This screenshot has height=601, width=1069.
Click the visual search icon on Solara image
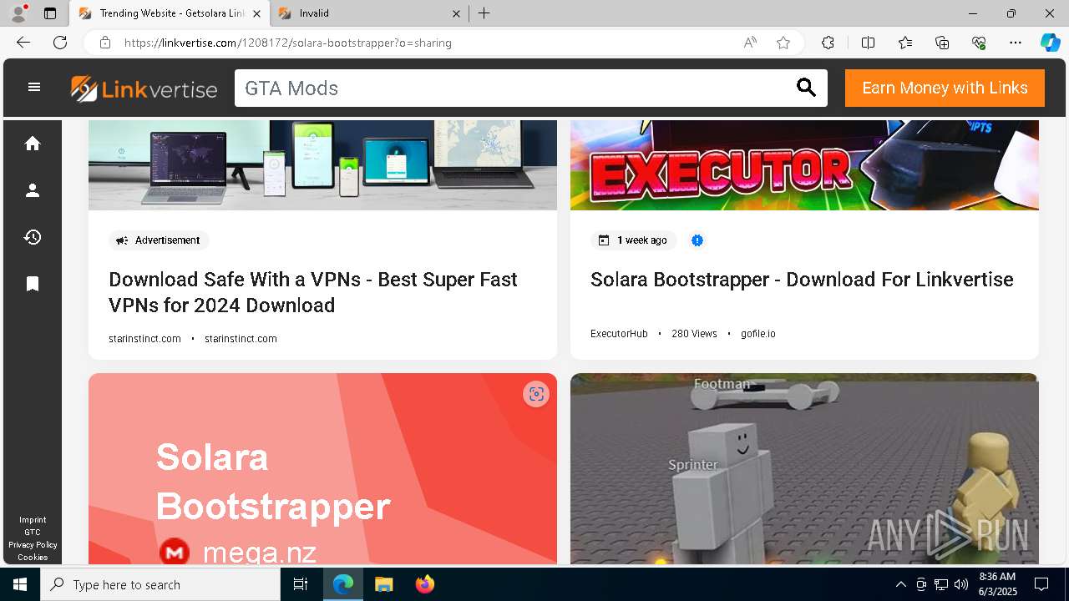(536, 394)
